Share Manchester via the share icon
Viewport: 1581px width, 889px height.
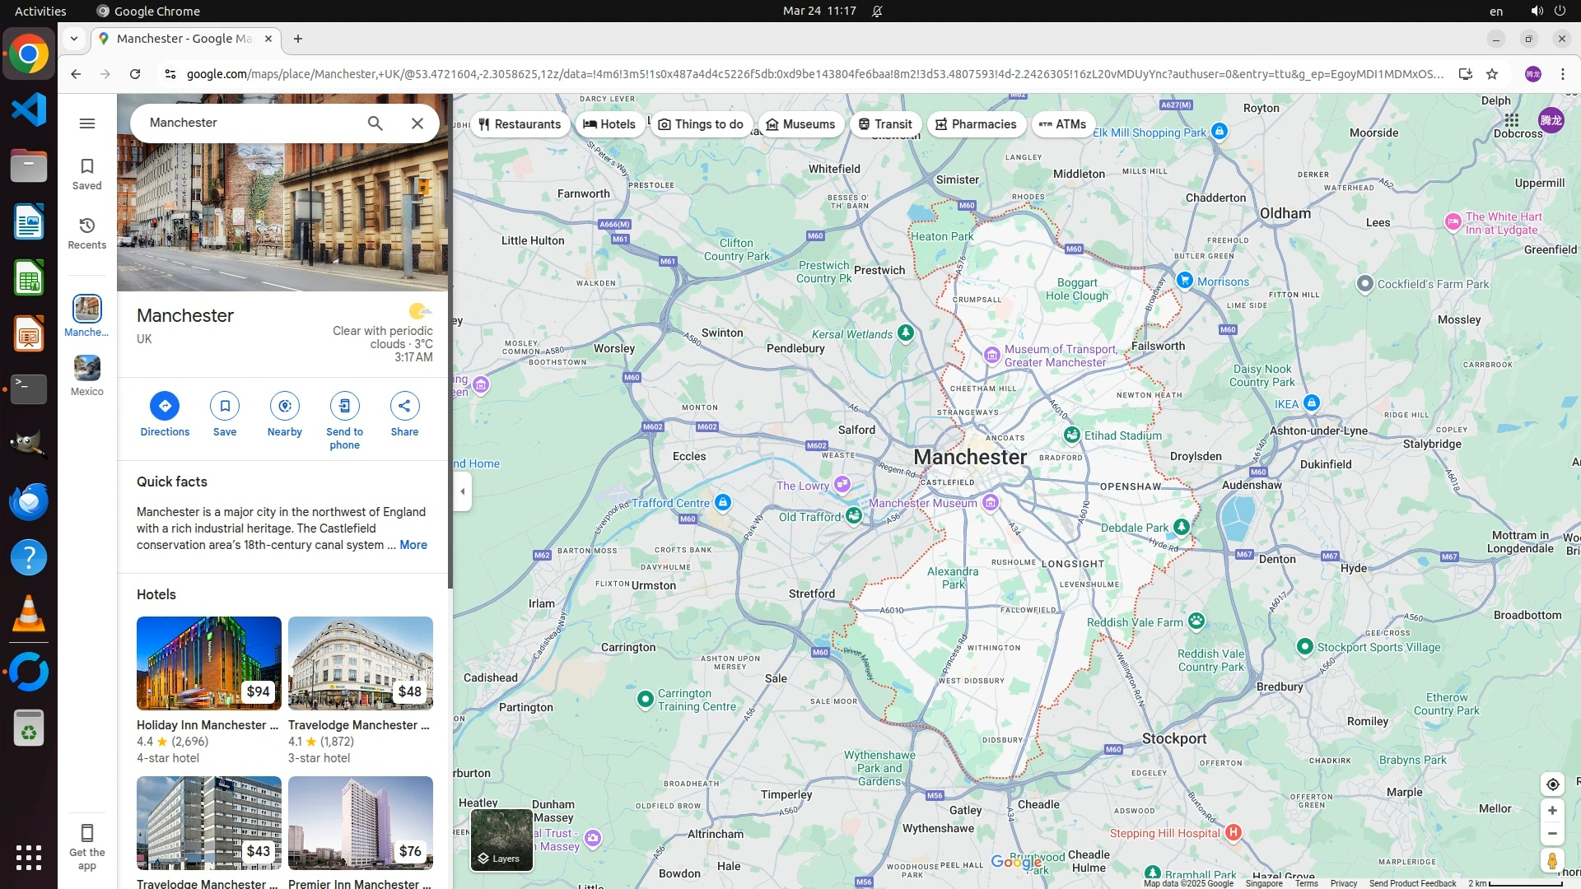pyautogui.click(x=404, y=406)
